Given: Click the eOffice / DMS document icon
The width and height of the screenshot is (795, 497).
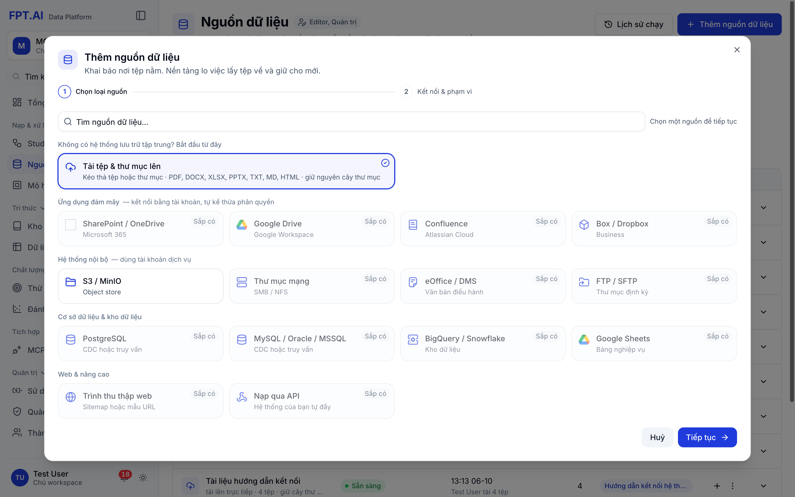Looking at the screenshot, I should (x=413, y=282).
